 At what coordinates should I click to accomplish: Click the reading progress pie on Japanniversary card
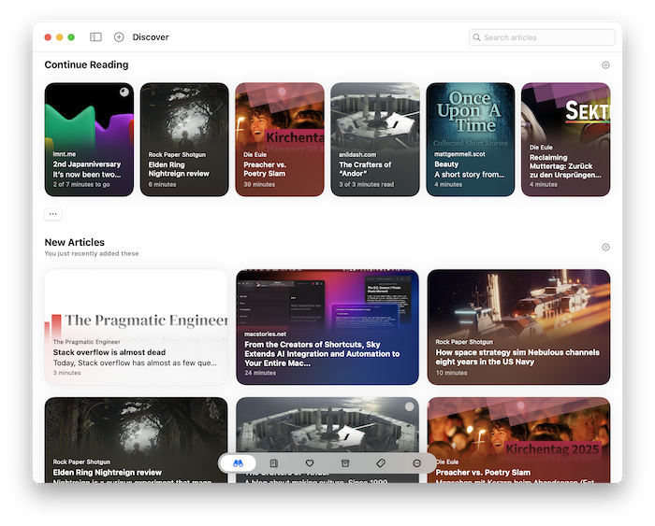[124, 92]
